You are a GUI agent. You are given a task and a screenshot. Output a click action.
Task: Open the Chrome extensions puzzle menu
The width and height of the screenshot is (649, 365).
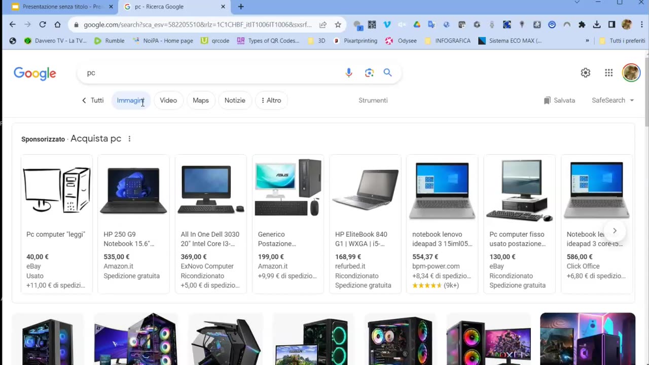click(582, 24)
